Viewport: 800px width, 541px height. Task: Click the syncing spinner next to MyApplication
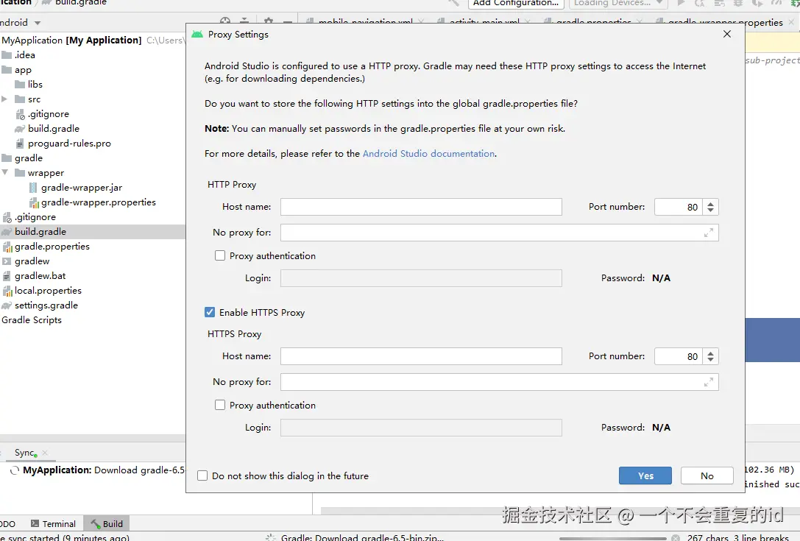pos(15,470)
